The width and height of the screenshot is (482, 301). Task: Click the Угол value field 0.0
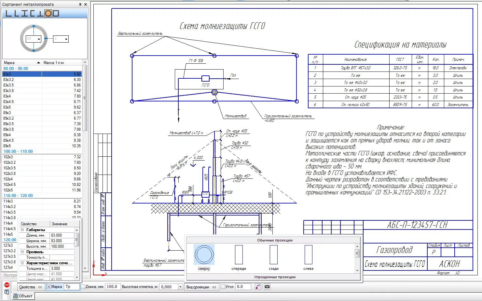click(243, 287)
